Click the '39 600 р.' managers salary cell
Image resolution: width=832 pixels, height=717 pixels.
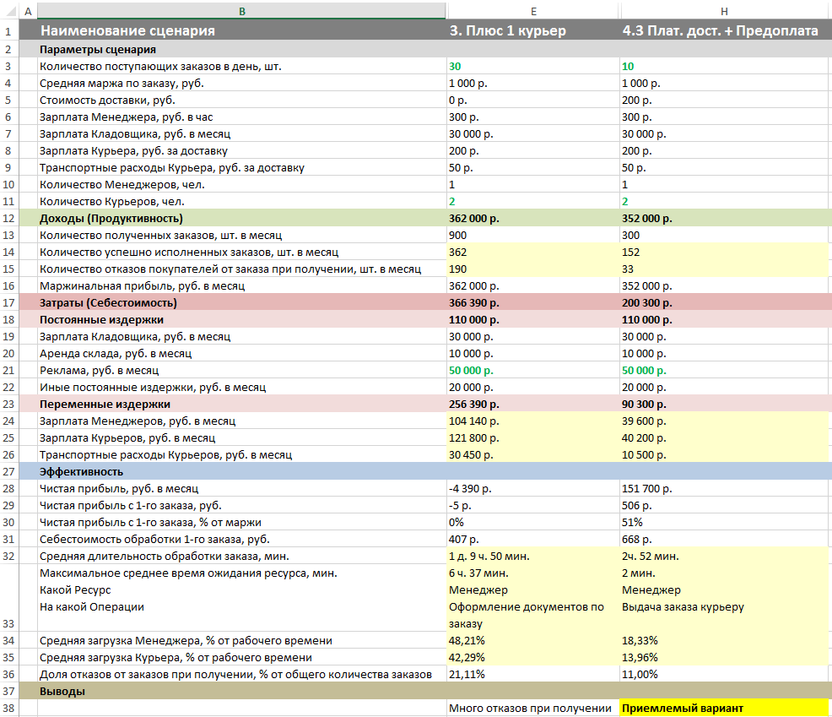724,421
